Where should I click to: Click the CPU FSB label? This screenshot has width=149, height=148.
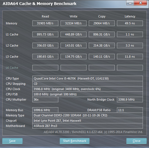pyautogui.click(x=12, y=94)
